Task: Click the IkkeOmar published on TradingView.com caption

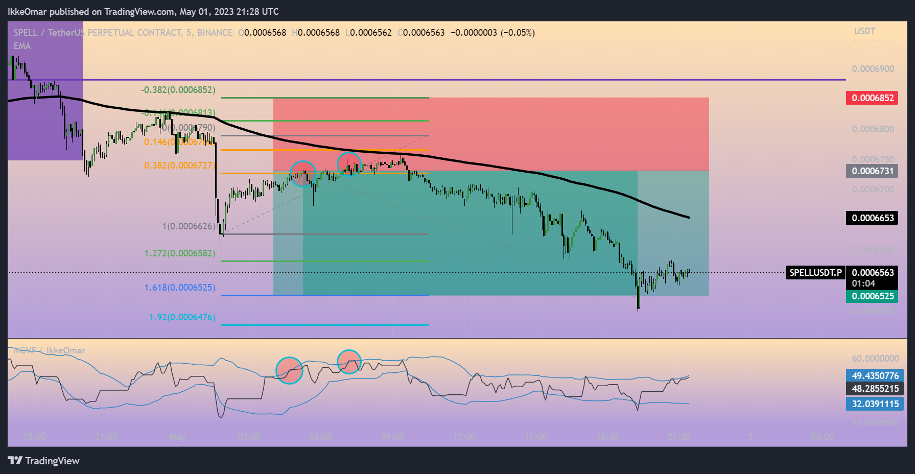Action: [x=143, y=11]
